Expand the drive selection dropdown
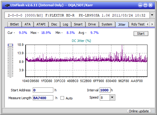 [152, 15]
